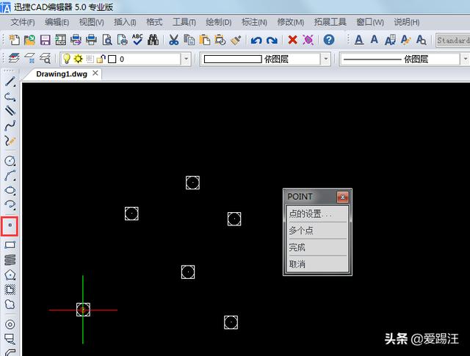Screen dimensions: 470x356
Task: Open the 视图(V) menu
Action: click(x=91, y=22)
